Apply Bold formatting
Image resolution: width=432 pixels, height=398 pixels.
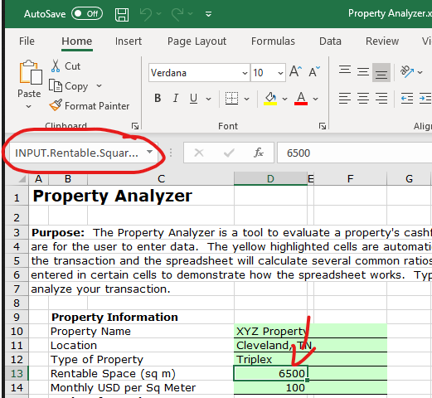158,98
